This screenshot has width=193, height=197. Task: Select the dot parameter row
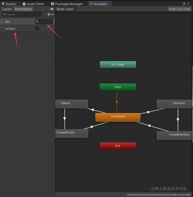click(x=27, y=21)
